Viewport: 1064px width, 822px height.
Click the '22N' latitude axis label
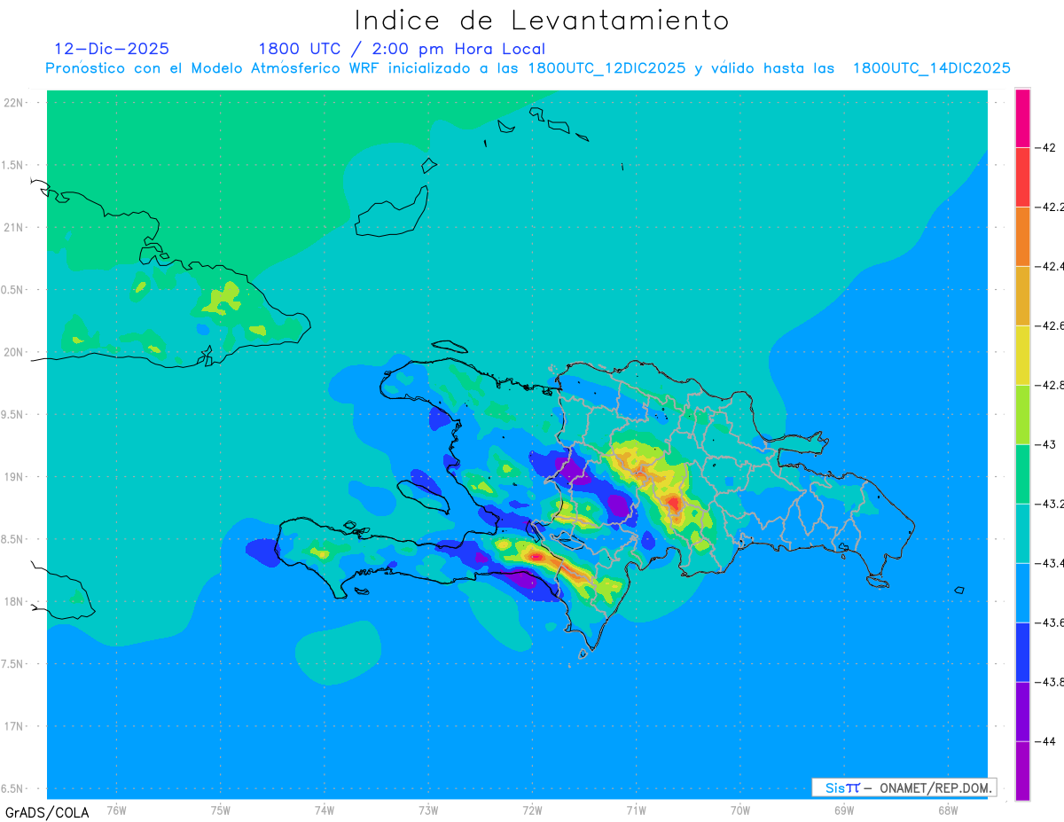(15, 103)
